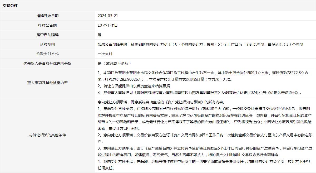The height and width of the screenshot is (173, 316).
Task: Click the 10 个工作日 value
Action: tap(107, 25)
